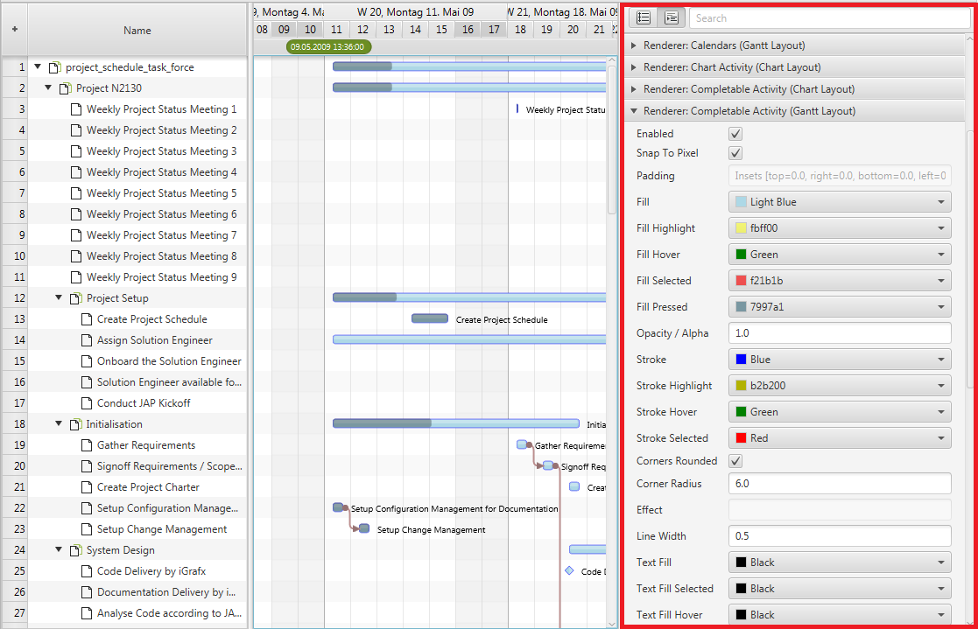Click the Assign Solution Engineer activity bar
Image resolution: width=978 pixels, height=629 pixels.
[x=469, y=339]
